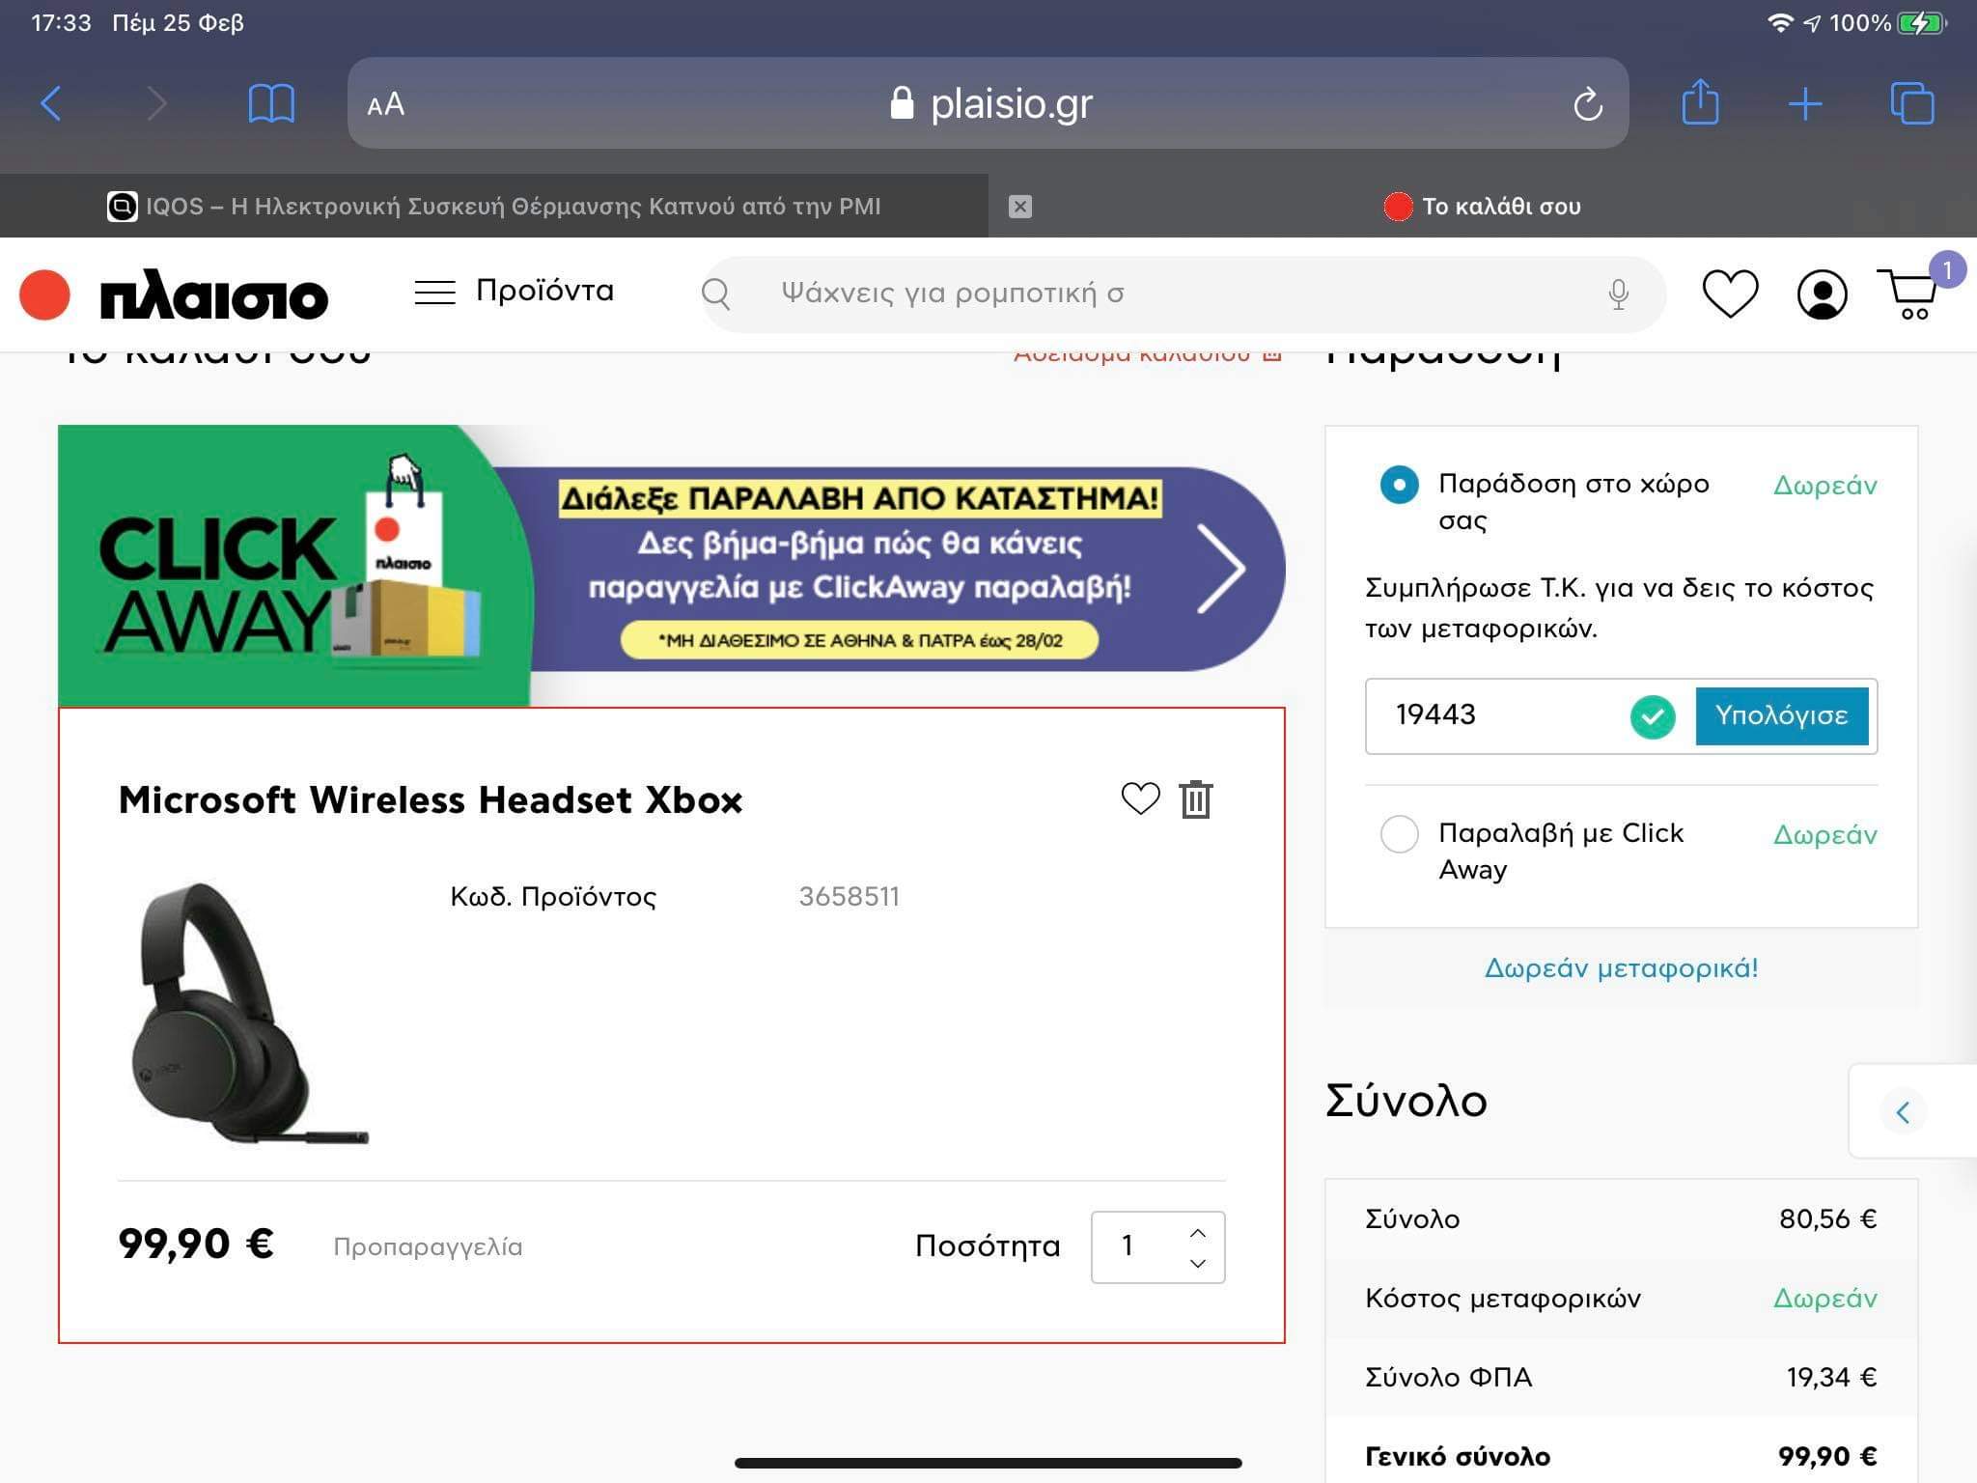Image resolution: width=1977 pixels, height=1483 pixels.
Task: Click the empty cart link
Action: pos(1148,354)
